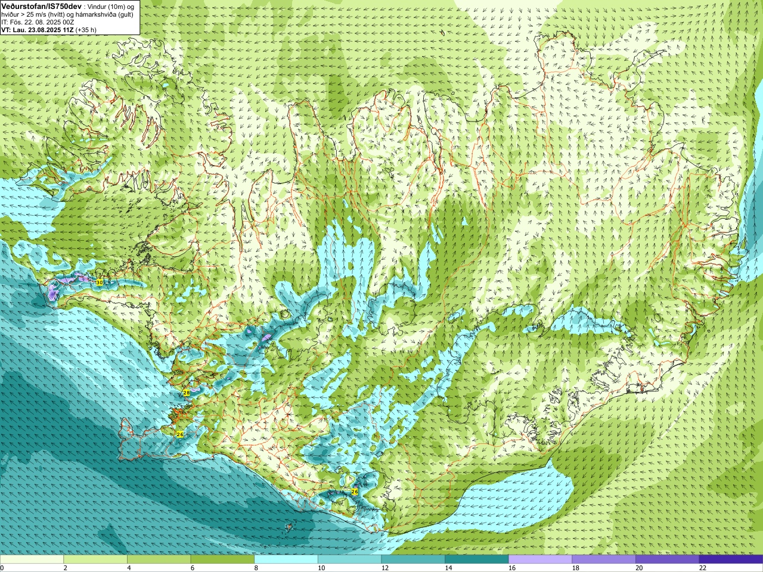Image resolution: width=763 pixels, height=572 pixels.
Task: Click the 26 marker on the south coast
Action: (354, 492)
